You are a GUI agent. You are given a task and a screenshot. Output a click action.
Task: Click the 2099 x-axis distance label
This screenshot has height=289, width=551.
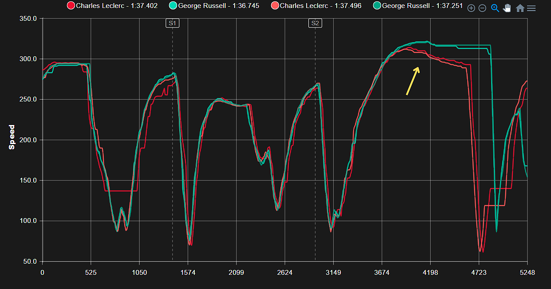tap(236, 273)
